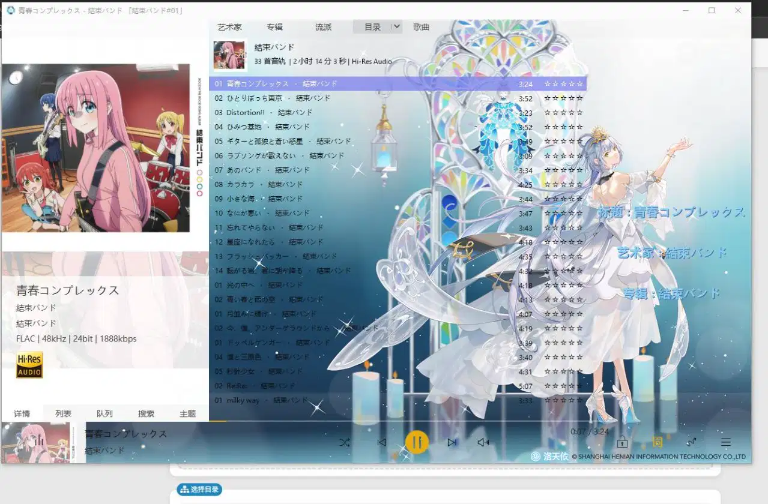Select track ドッペルゲンガー

click(x=398, y=343)
